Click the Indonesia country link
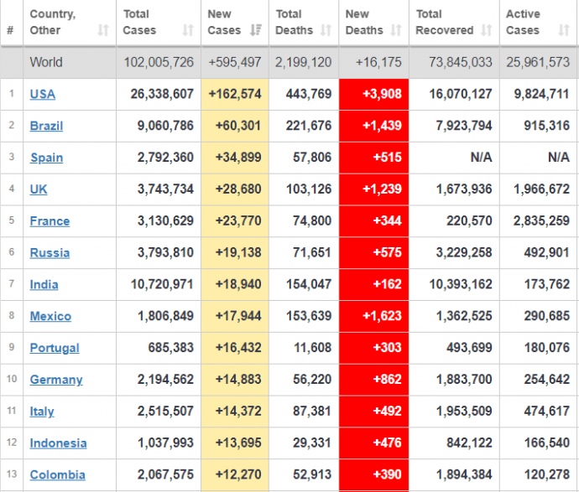The image size is (579, 492). 58,443
